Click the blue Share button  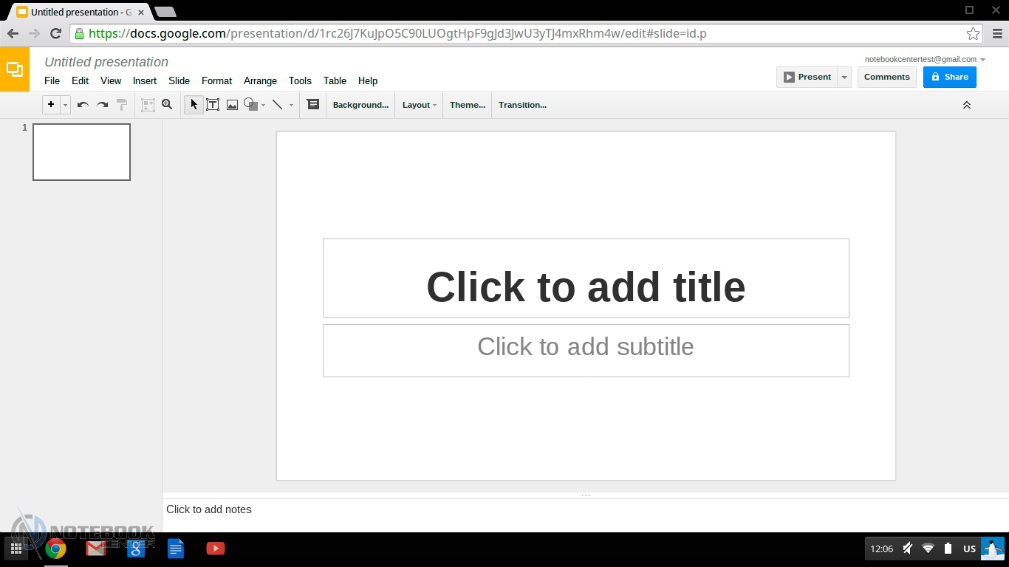[x=949, y=77]
